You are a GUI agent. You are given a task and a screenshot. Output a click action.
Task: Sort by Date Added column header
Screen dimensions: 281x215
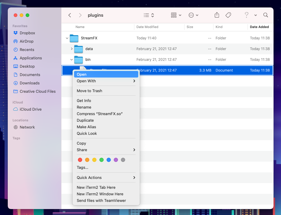259,27
